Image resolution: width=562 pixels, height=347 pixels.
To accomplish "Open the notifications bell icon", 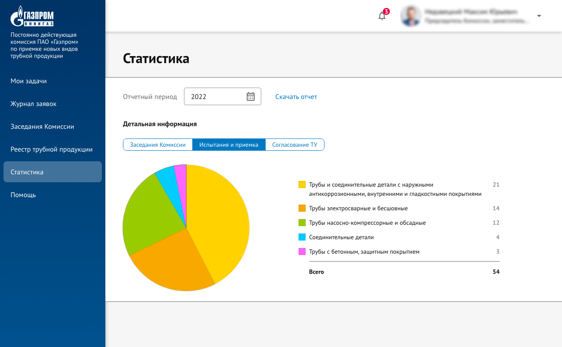I will (382, 16).
